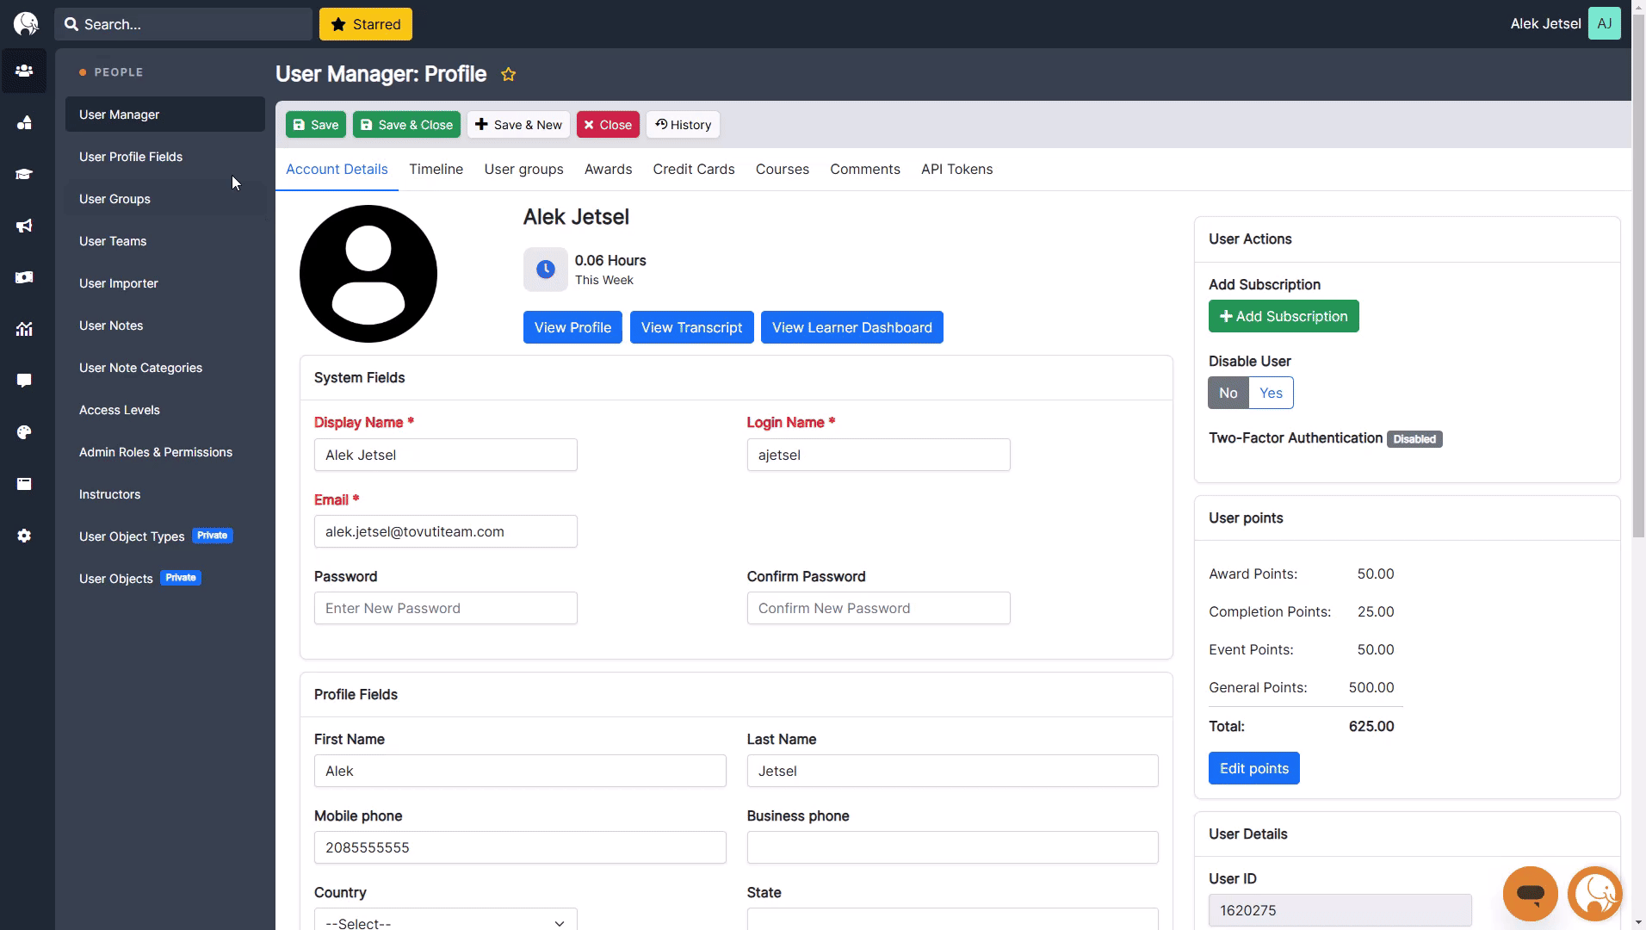
Task: Open the People section icon in sidebar
Action: point(24,71)
